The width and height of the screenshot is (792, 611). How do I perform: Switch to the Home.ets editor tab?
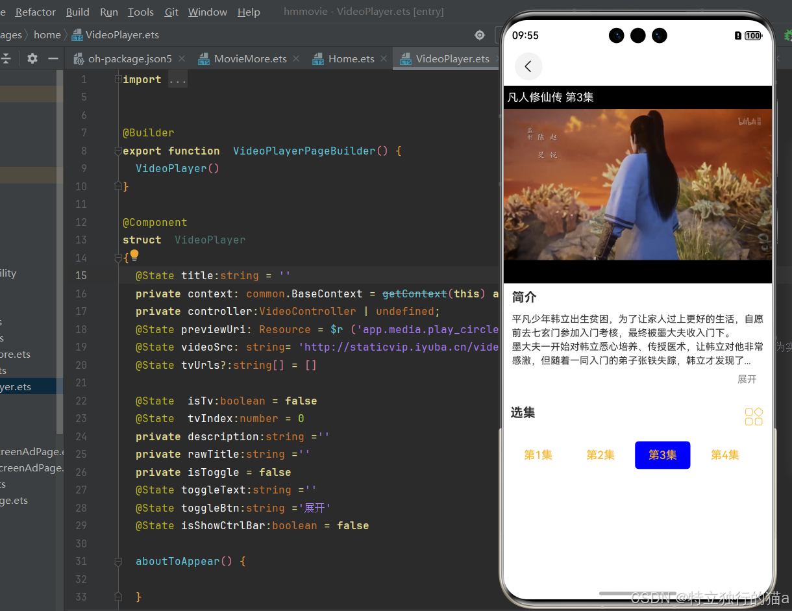[351, 58]
